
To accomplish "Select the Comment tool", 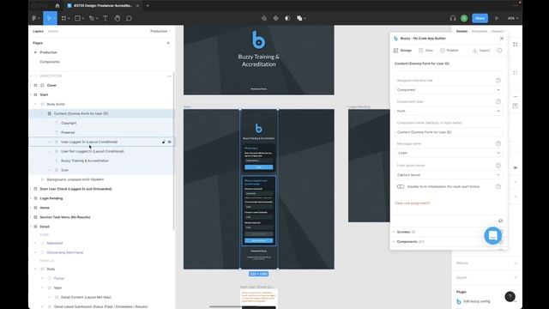I will (x=129, y=18).
